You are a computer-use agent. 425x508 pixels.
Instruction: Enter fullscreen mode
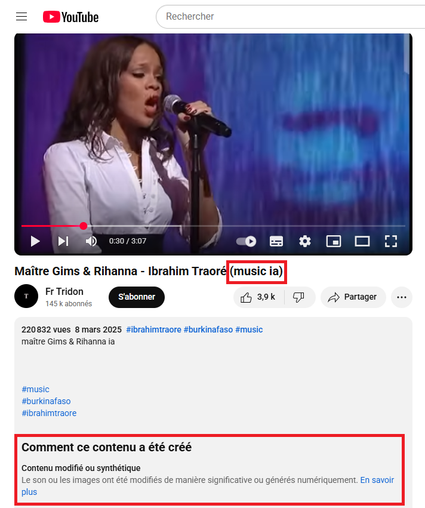(390, 241)
